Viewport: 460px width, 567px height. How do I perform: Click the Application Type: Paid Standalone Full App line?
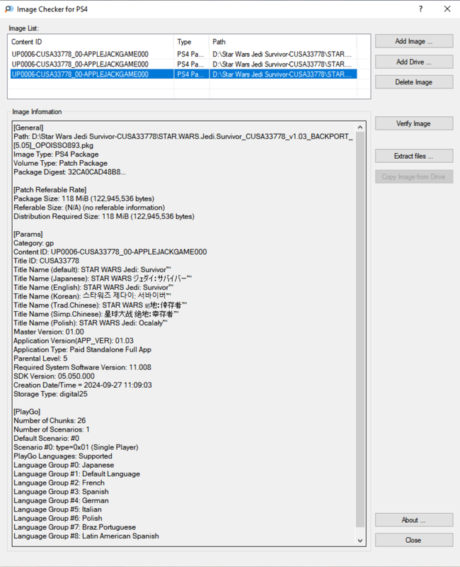82,349
